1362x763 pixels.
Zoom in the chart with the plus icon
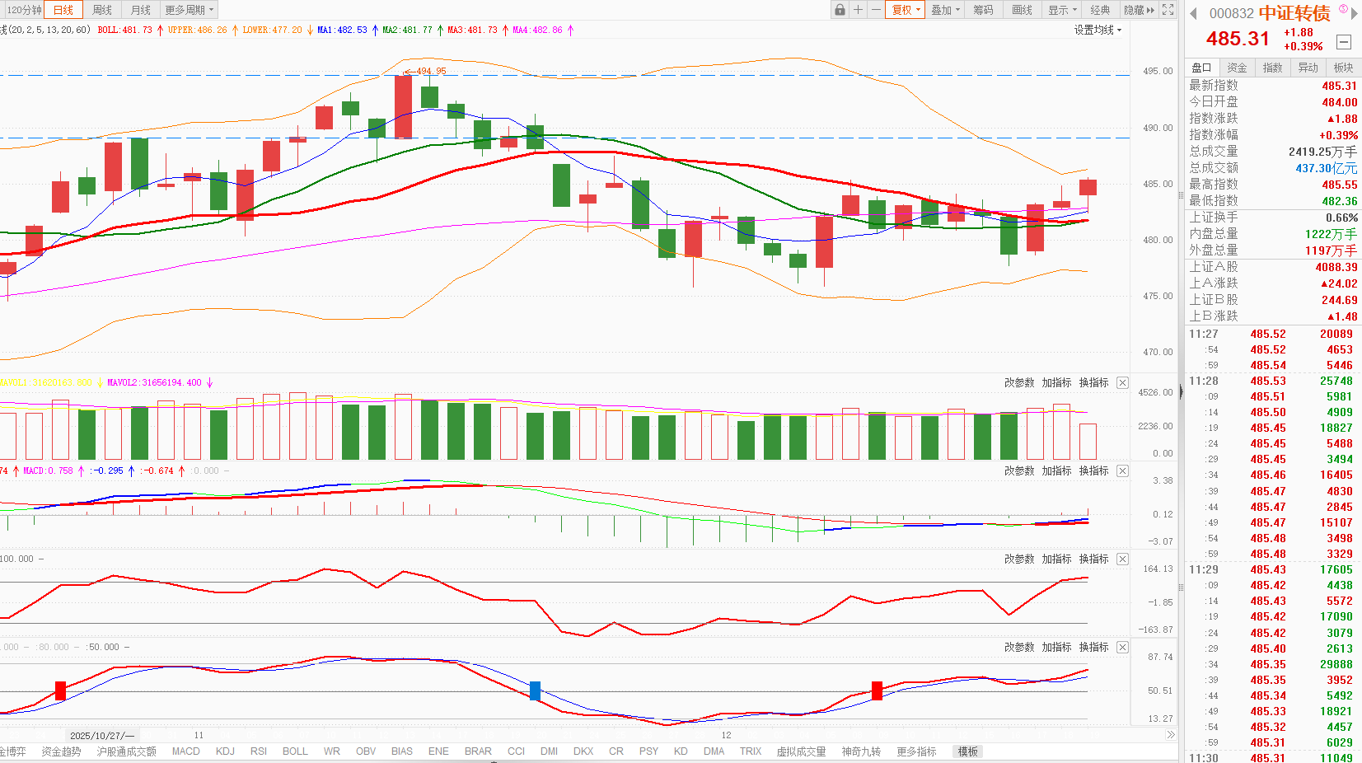coord(858,10)
